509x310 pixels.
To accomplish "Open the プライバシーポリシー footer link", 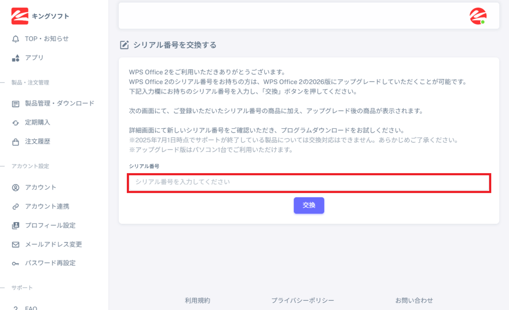I will click(303, 301).
